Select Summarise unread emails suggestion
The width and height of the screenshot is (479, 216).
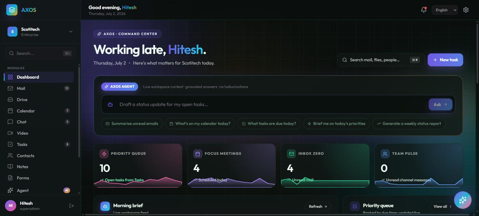(132, 124)
